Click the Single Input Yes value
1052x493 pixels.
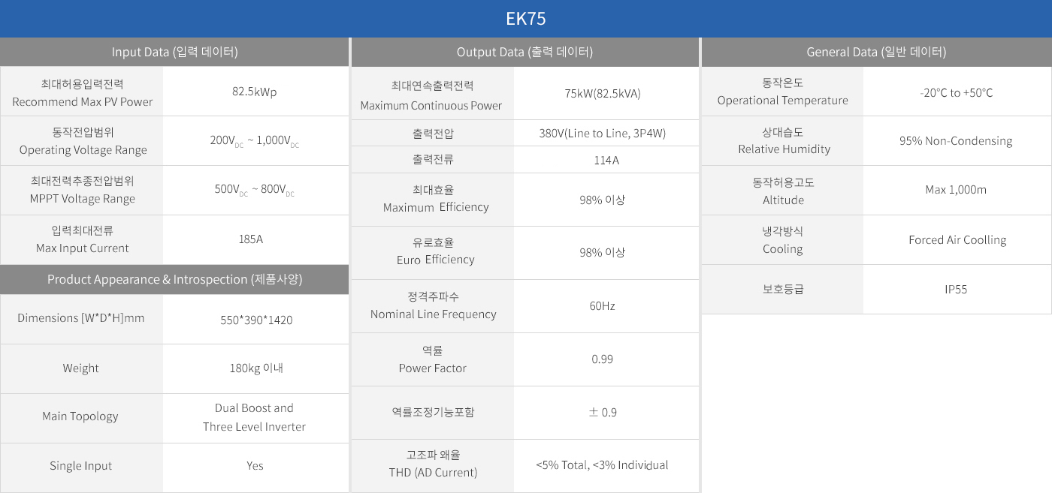click(255, 466)
